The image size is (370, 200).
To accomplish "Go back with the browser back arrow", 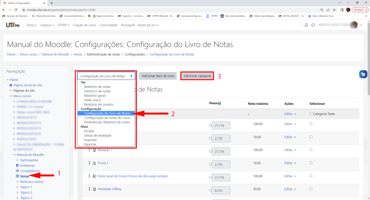I will [4, 10].
